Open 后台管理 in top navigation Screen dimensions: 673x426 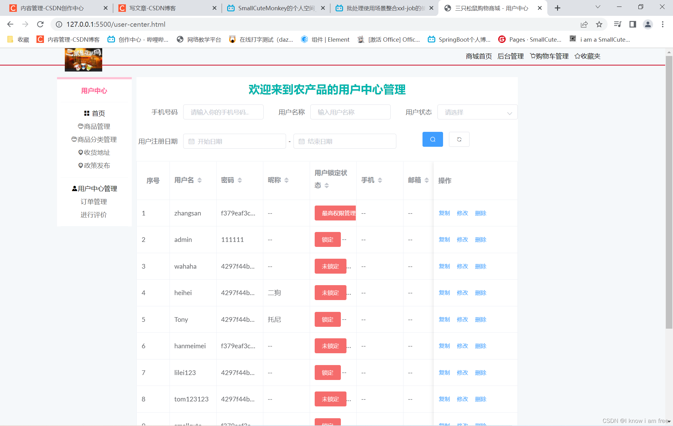click(511, 56)
